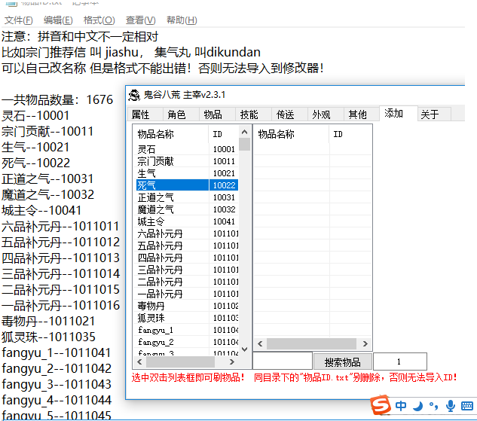The height and width of the screenshot is (421, 477).
Task: Click left list horizontal scroll-right arrow
Action: click(x=232, y=362)
